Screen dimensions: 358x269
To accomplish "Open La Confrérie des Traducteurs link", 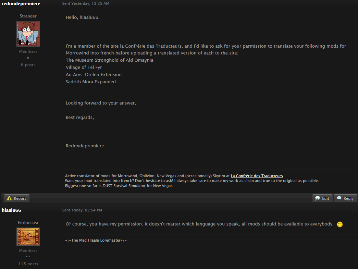I will pyautogui.click(x=257, y=176).
